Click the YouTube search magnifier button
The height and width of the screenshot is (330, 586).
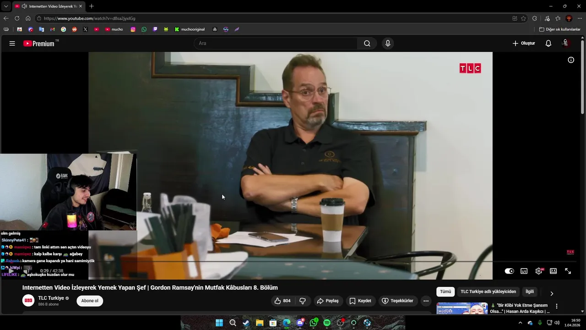point(367,44)
